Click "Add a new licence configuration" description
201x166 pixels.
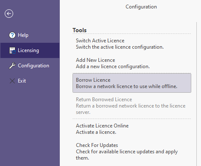(113, 66)
